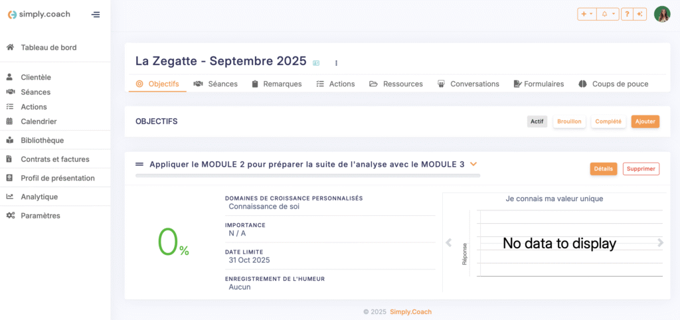Open the three-dot menu next to title
This screenshot has width=680, height=320.
(x=336, y=63)
